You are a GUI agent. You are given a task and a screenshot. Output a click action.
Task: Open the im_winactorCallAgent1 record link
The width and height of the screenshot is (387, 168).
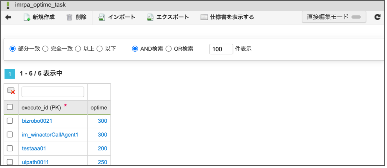click(x=50, y=135)
